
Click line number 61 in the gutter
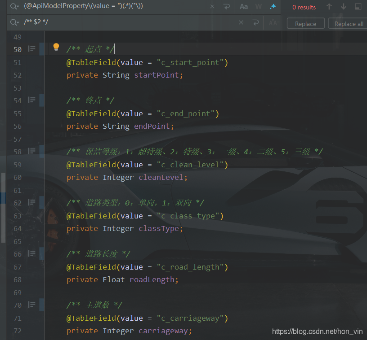coord(18,191)
